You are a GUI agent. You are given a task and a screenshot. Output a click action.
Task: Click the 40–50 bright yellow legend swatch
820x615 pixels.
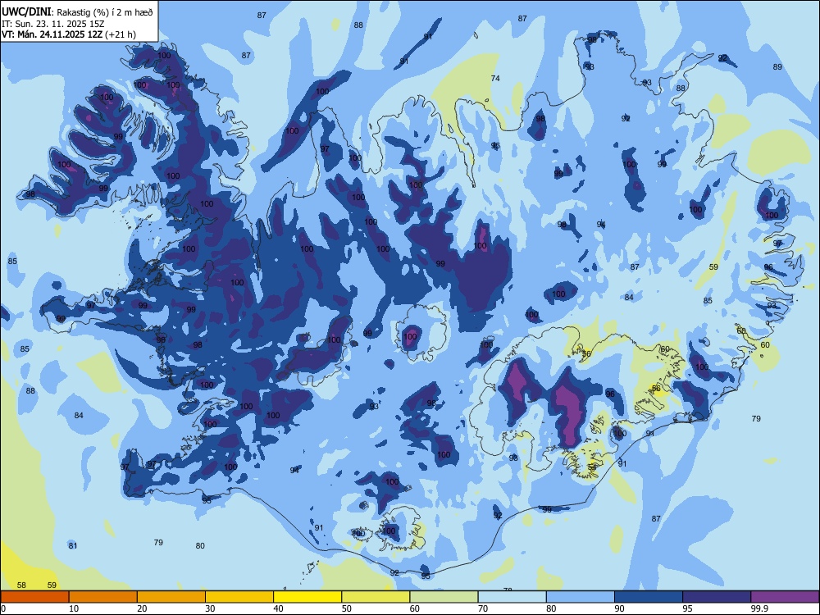pyautogui.click(x=307, y=597)
